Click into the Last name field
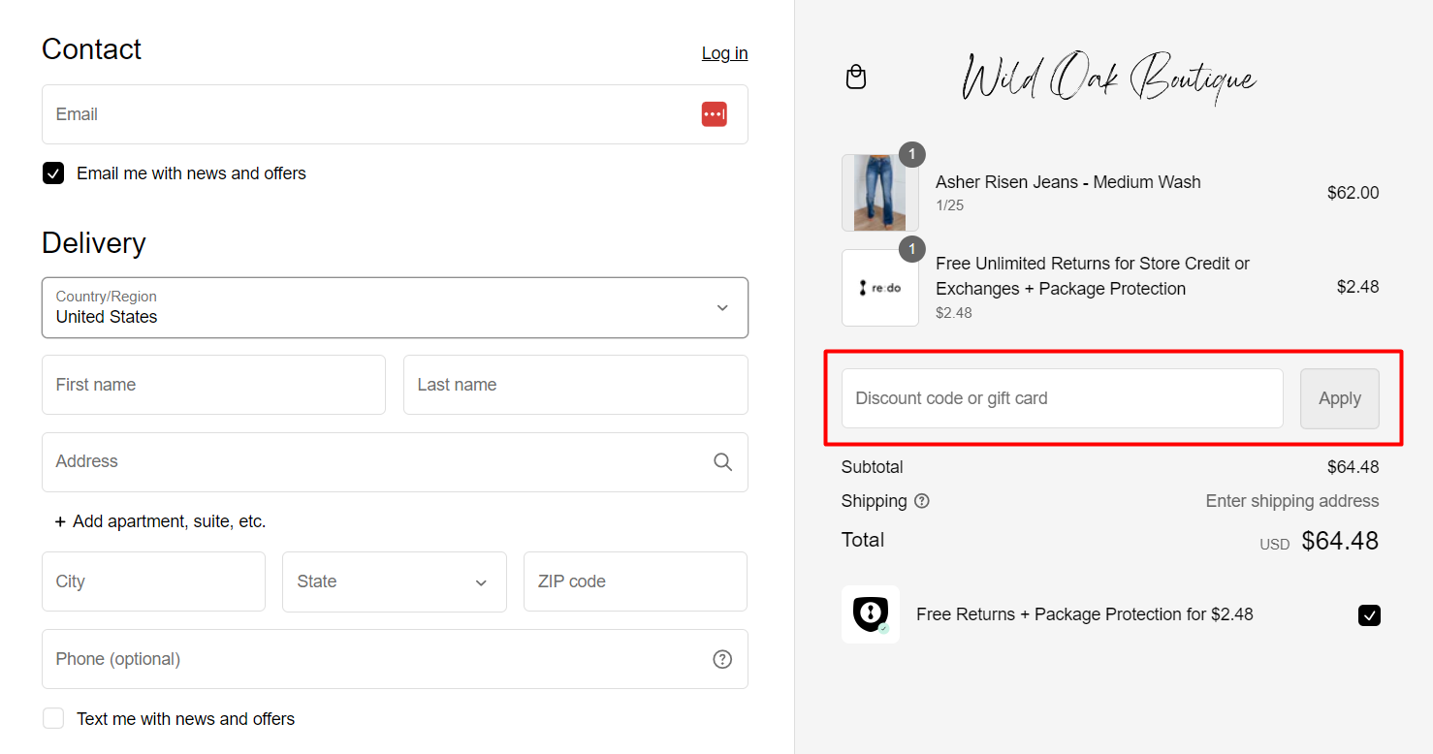The width and height of the screenshot is (1433, 754). pyautogui.click(x=576, y=385)
